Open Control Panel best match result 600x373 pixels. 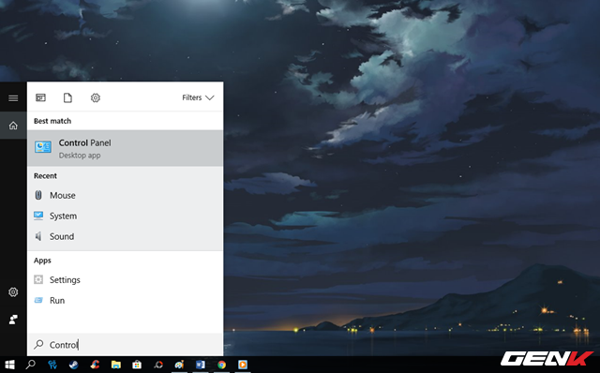[125, 148]
